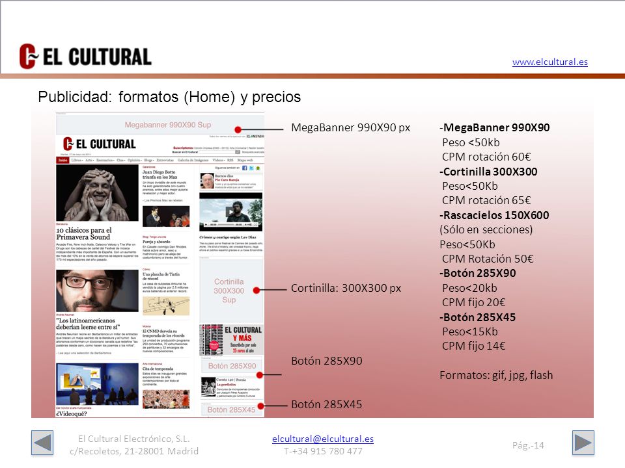This screenshot has height=468, width=625.
Task: Click 'Juan Diego Botto triunfa en los Max' headline
Action: [x=160, y=174]
